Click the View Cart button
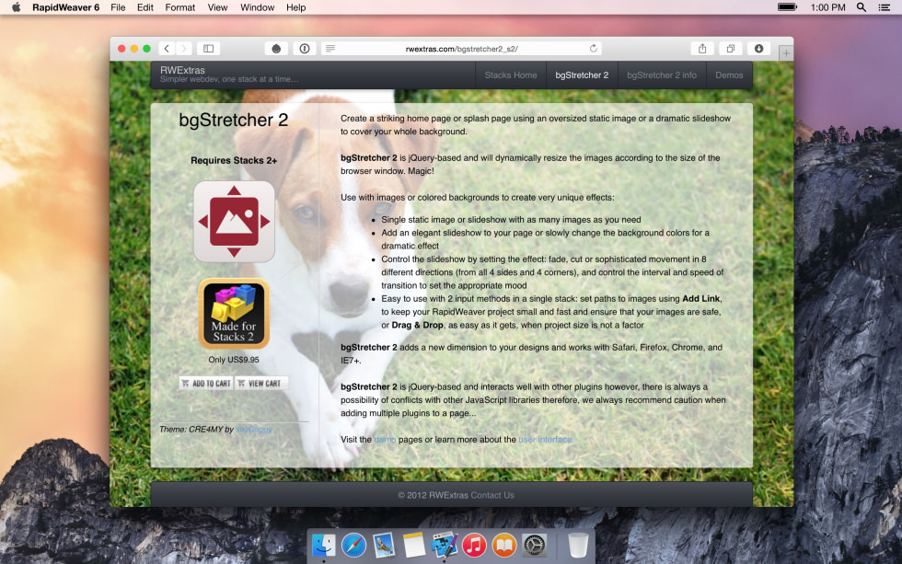Screen dimensions: 902x564 click(x=261, y=383)
